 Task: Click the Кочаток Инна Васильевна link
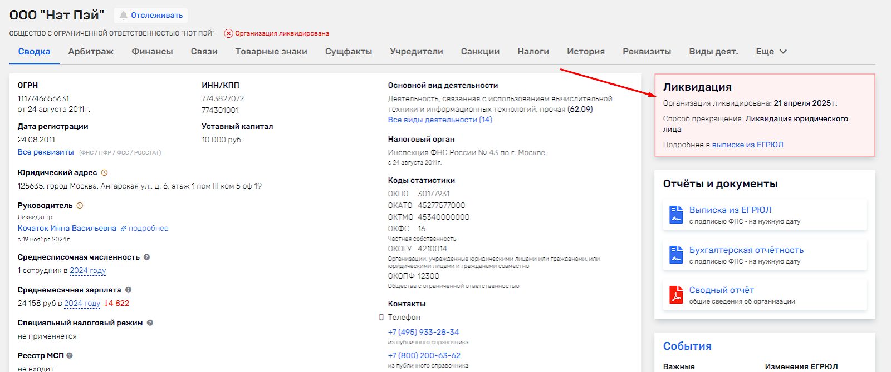(x=67, y=229)
